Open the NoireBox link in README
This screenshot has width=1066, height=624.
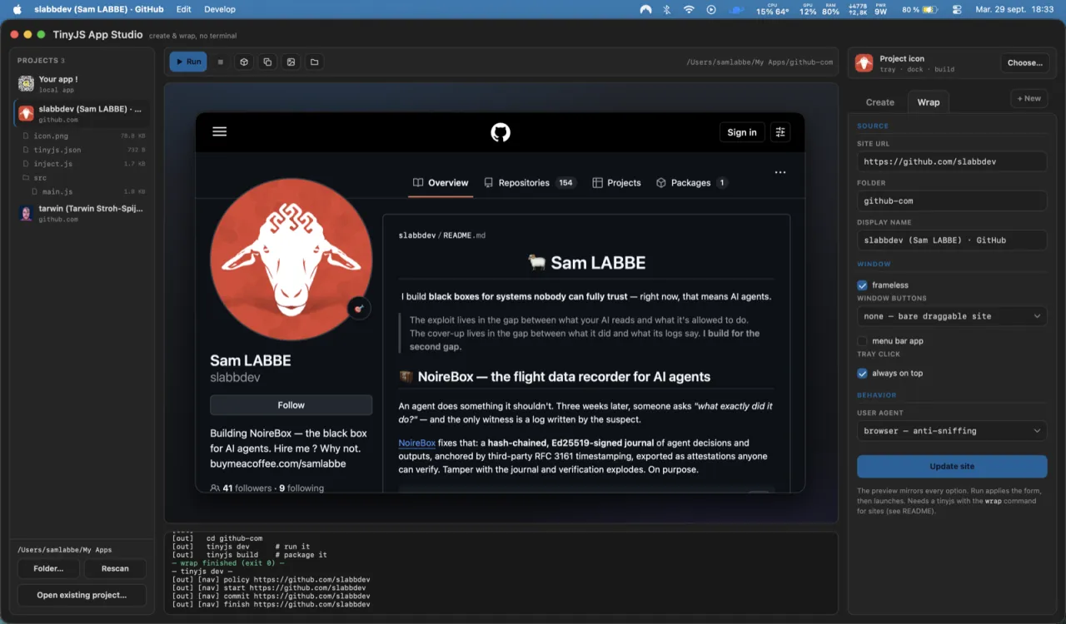417,443
